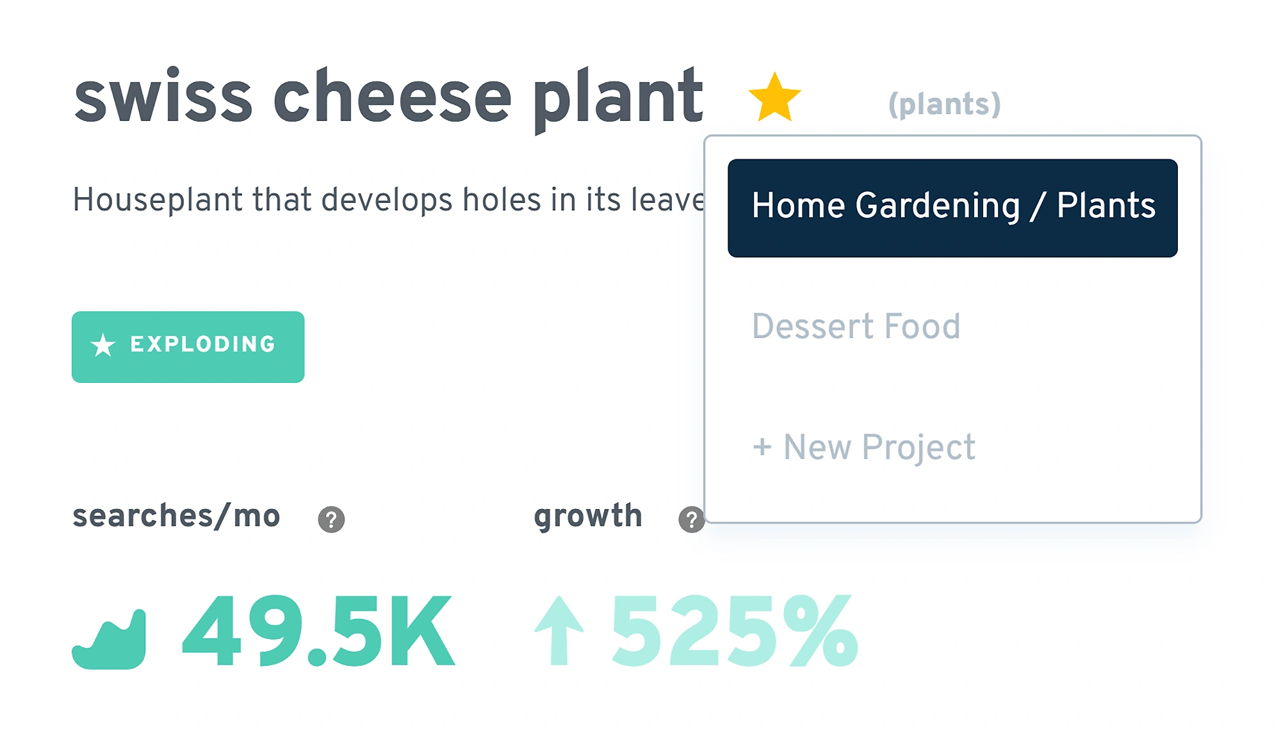Choose the Dessert Food project
The height and width of the screenshot is (733, 1281).
coord(856,326)
